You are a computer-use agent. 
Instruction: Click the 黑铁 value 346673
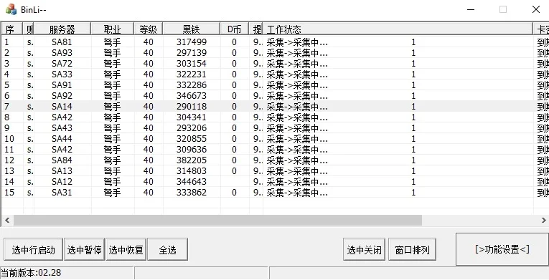pyautogui.click(x=192, y=96)
